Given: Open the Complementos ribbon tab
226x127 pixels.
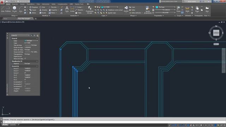Looking at the screenshot, I should [62, 4].
